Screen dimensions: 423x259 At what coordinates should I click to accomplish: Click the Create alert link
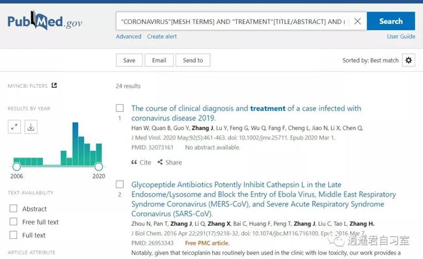[162, 36]
